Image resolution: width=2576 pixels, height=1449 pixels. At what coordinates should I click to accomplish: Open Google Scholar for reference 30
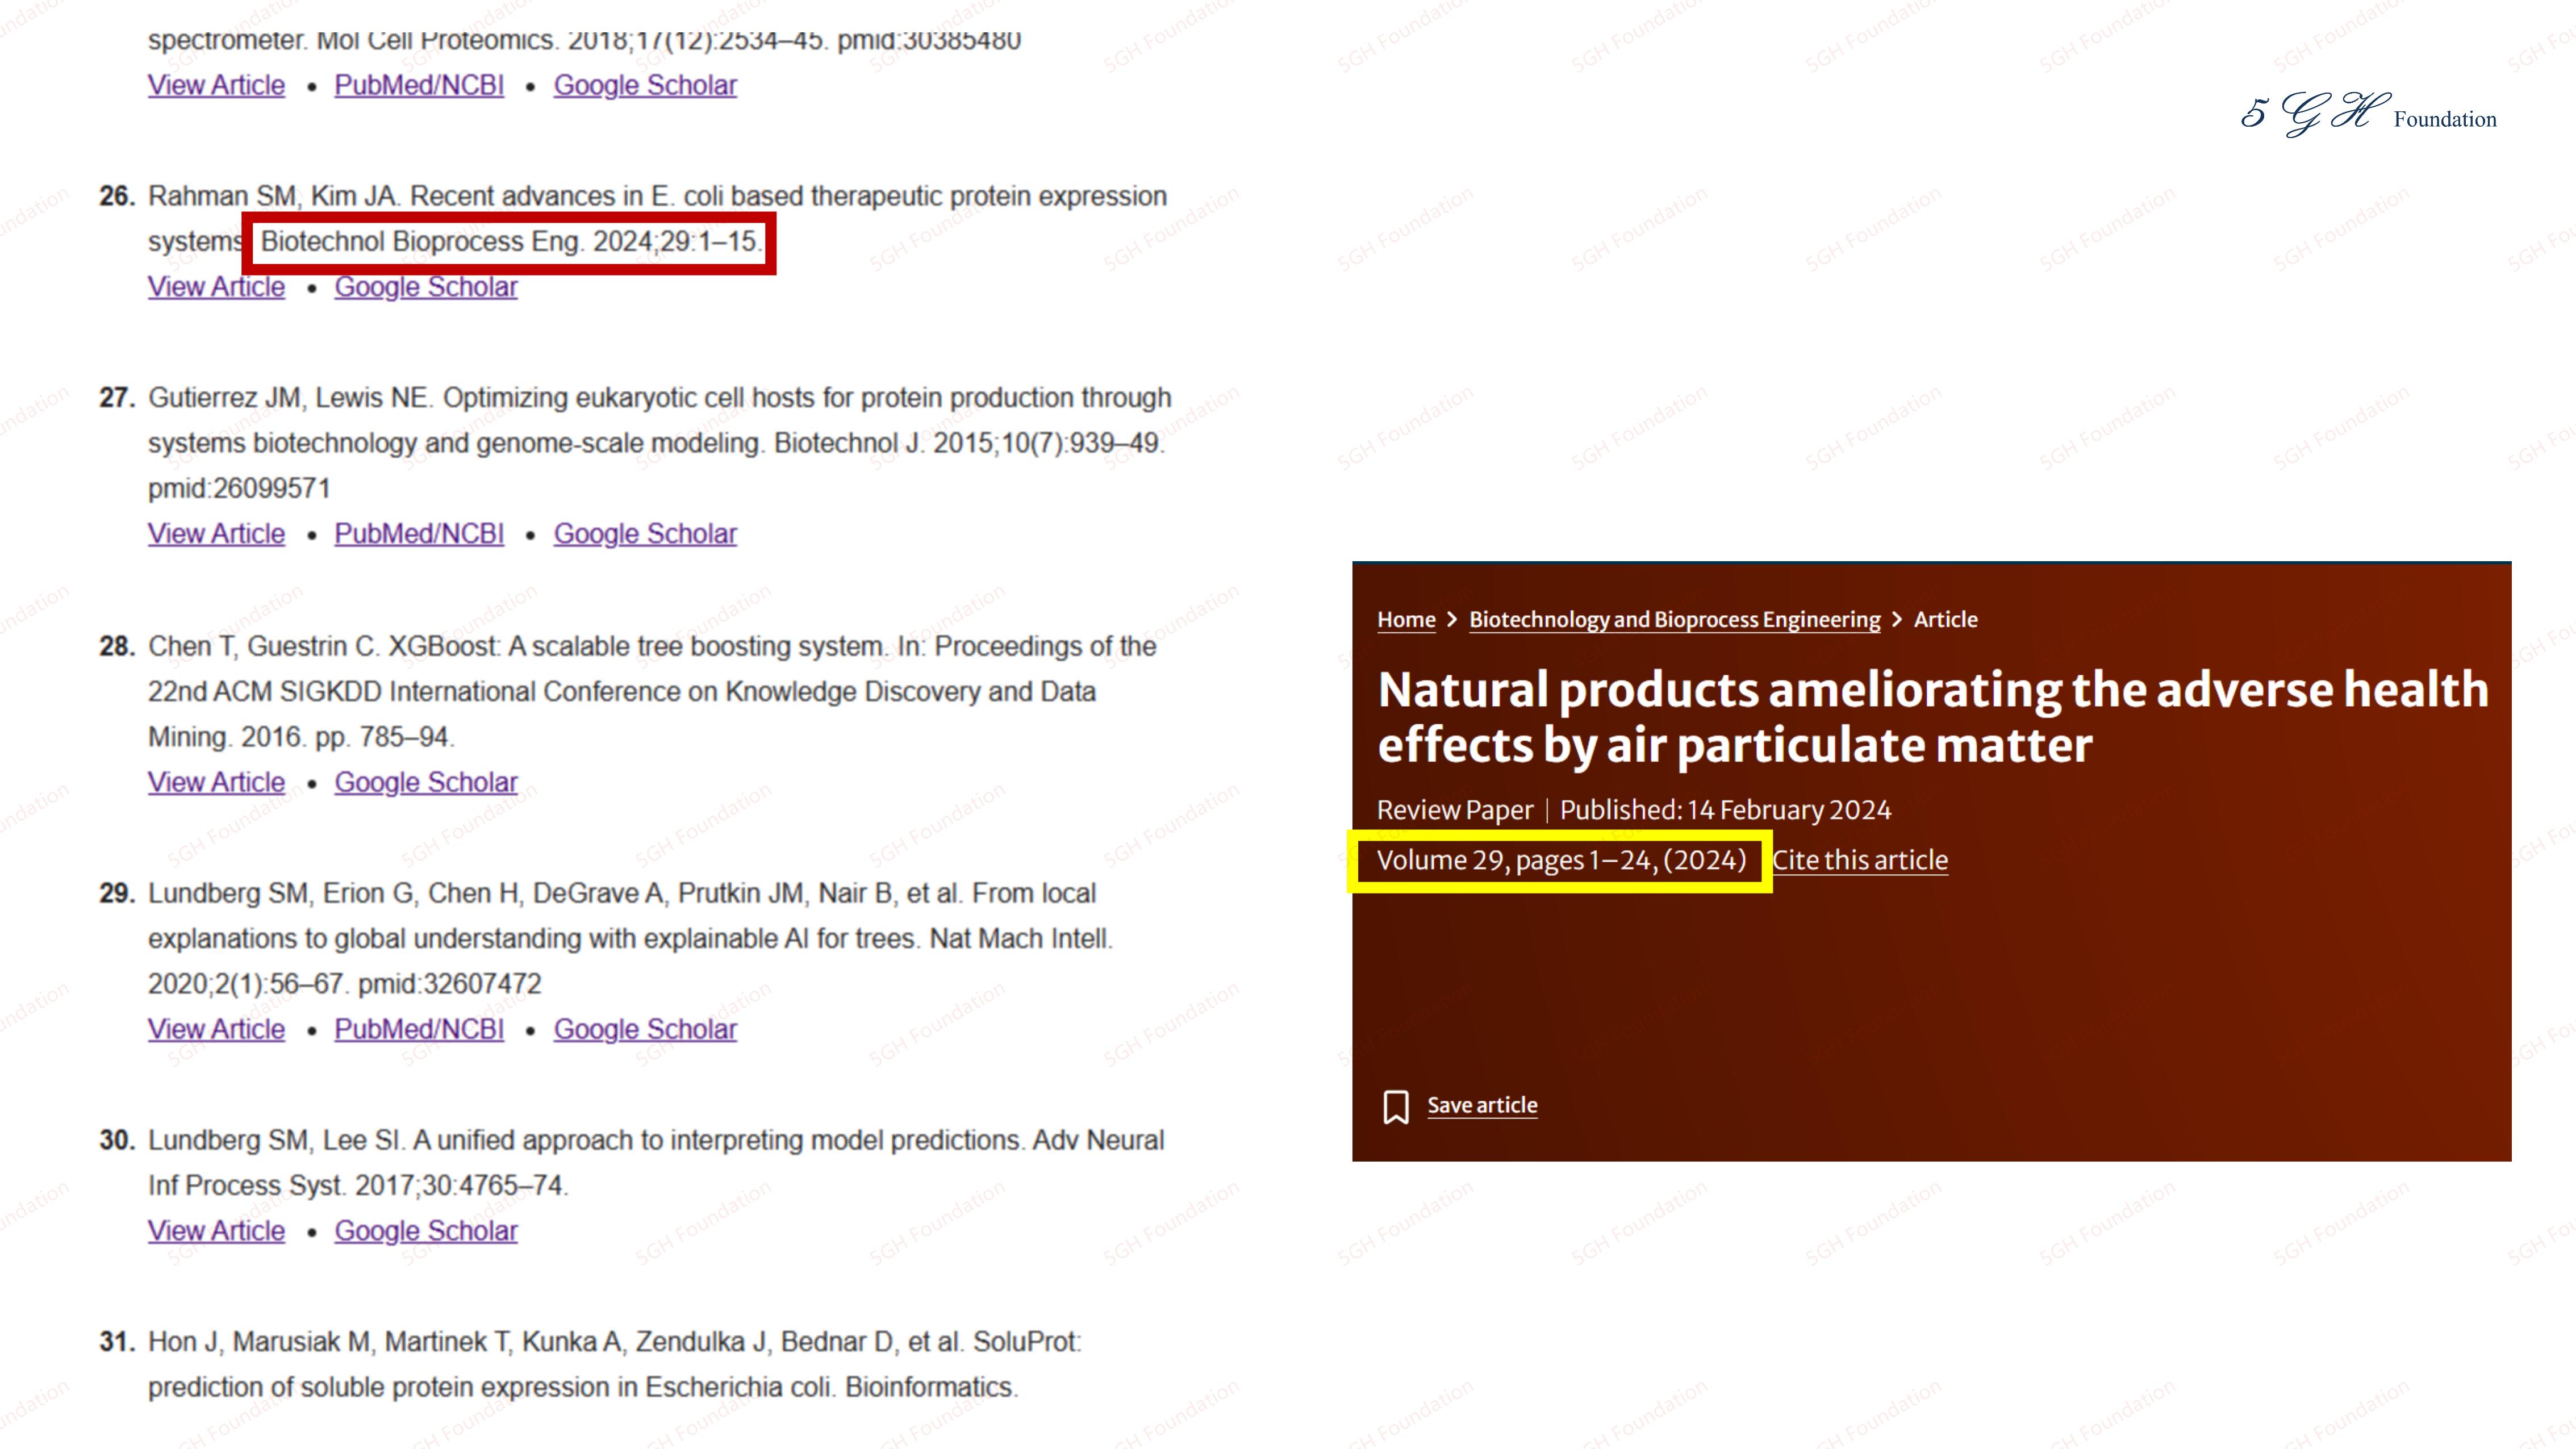click(425, 1231)
